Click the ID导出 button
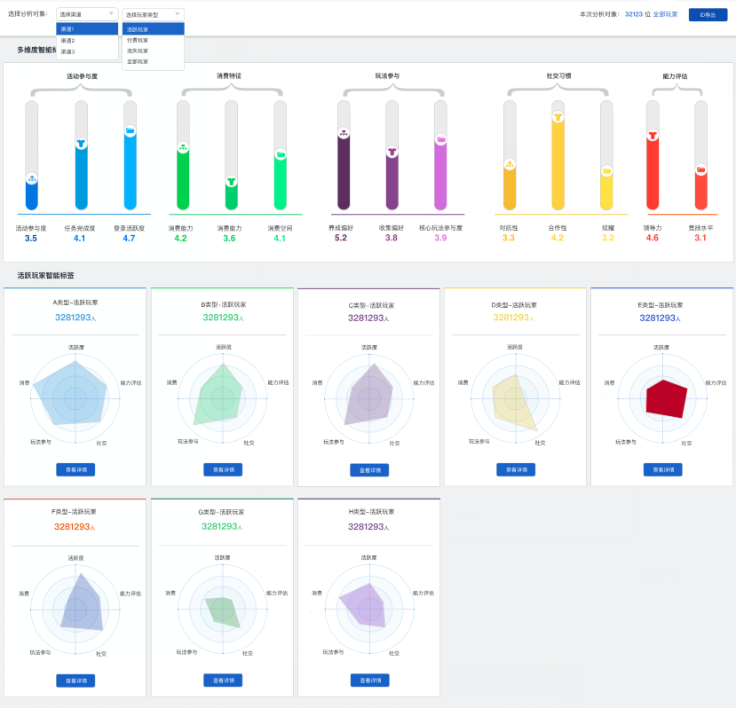Image resolution: width=736 pixels, height=708 pixels. coord(708,14)
